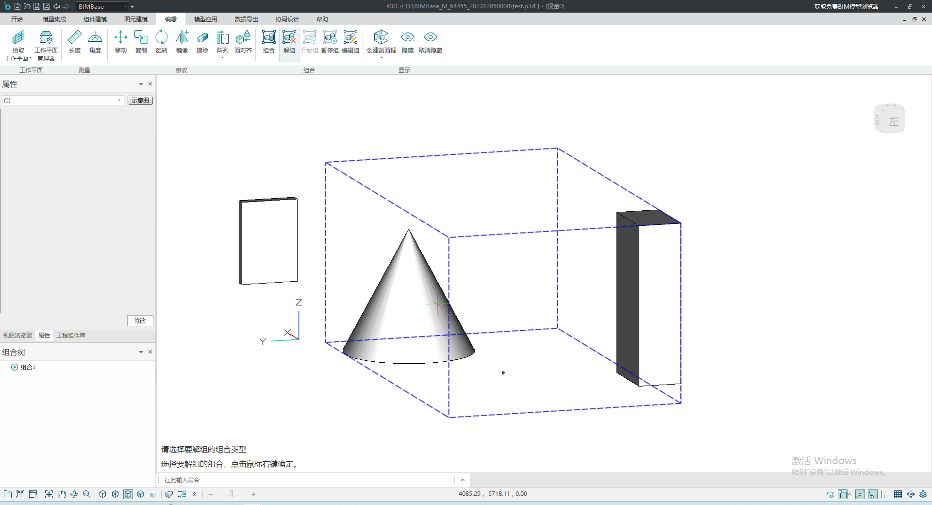Switch to the 模型应用 ribbon tab
Viewport: 932px width, 505px height.
click(x=205, y=19)
